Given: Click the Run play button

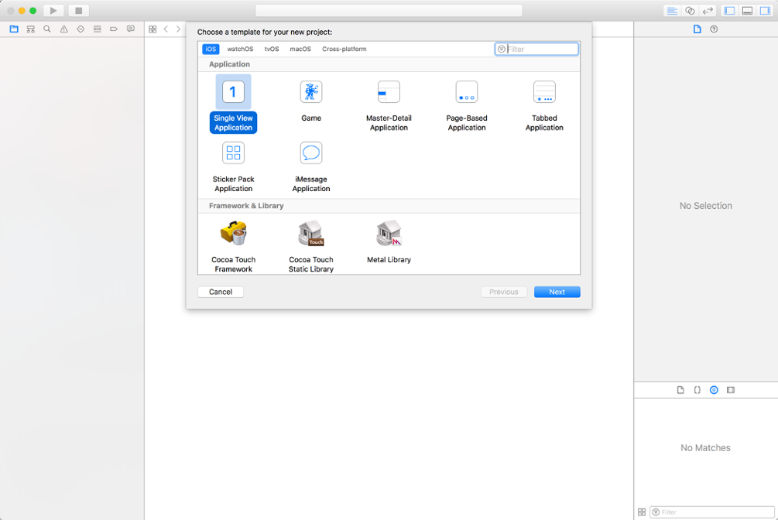Looking at the screenshot, I should click(x=53, y=10).
